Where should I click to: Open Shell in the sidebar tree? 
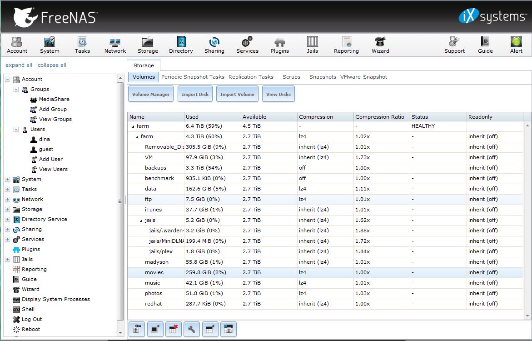coord(28,309)
